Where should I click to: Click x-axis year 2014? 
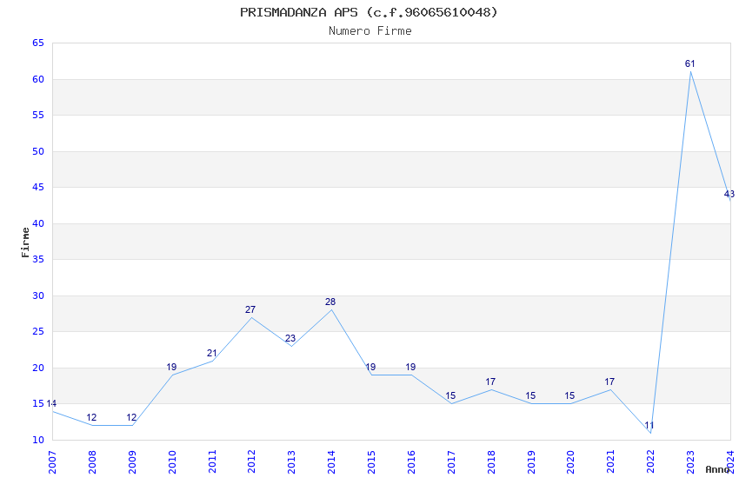click(332, 461)
